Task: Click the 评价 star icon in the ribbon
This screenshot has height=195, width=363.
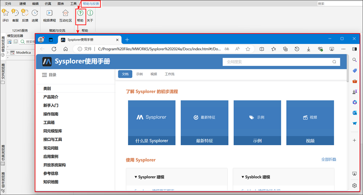Action: [5, 13]
